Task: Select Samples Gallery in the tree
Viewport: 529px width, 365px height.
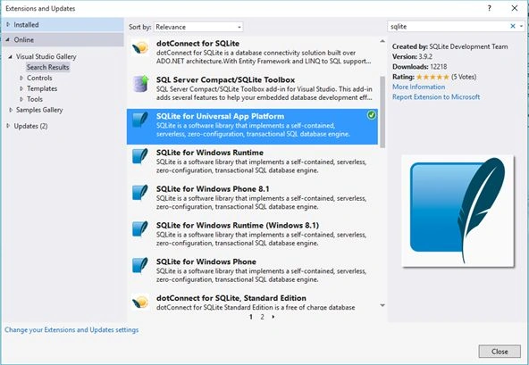Action: click(x=39, y=110)
